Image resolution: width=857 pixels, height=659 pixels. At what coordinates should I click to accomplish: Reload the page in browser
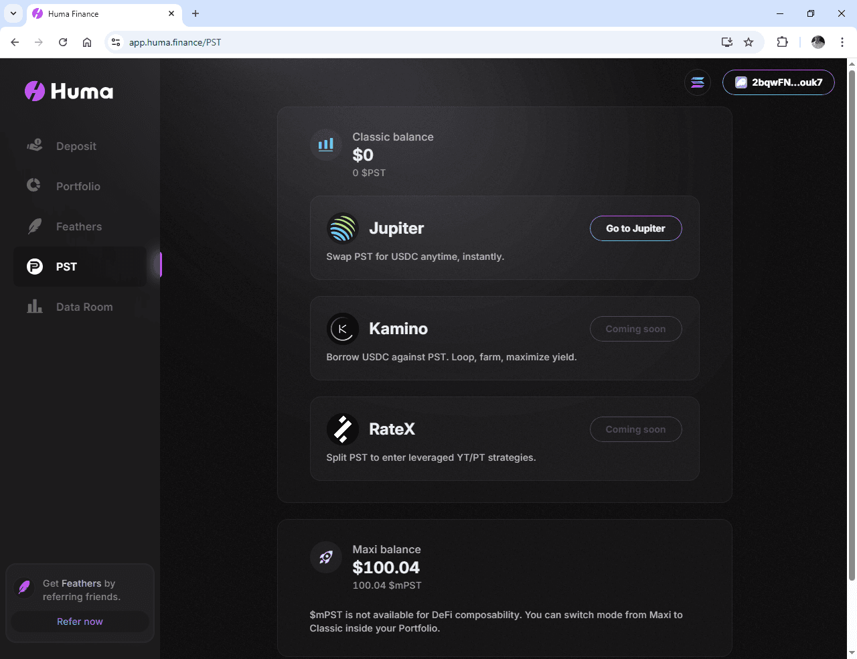63,42
